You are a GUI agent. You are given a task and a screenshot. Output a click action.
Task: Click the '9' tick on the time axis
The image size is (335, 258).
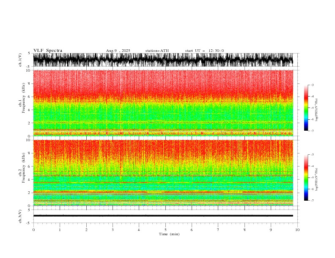[x=271, y=230]
